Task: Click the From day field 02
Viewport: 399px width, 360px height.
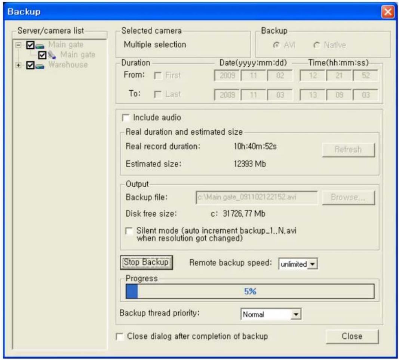Action: tap(280, 76)
